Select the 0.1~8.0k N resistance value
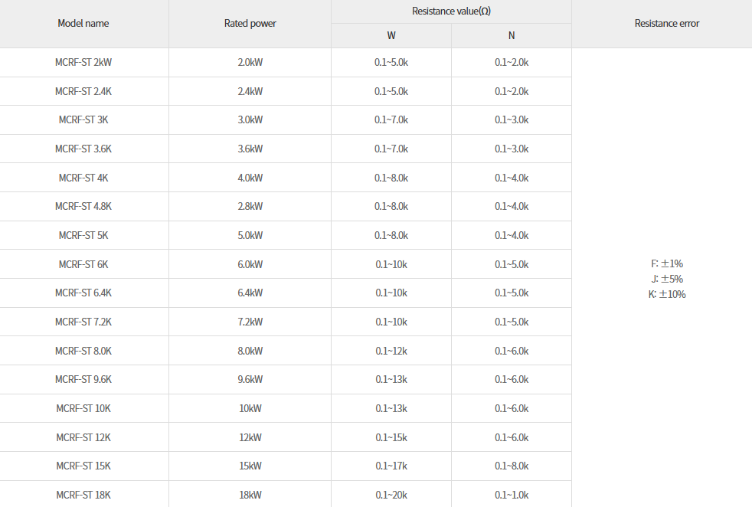The width and height of the screenshot is (752, 507). 512,466
